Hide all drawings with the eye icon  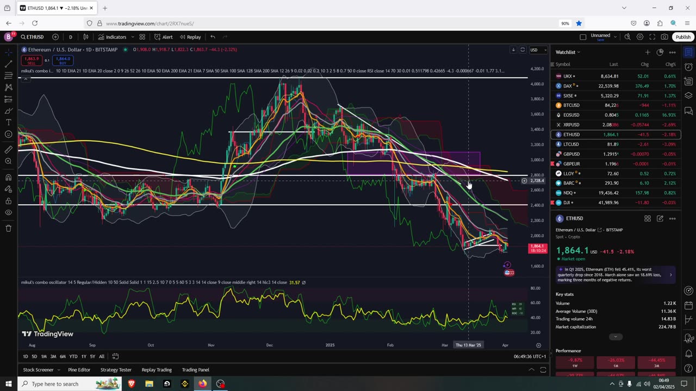pos(8,212)
